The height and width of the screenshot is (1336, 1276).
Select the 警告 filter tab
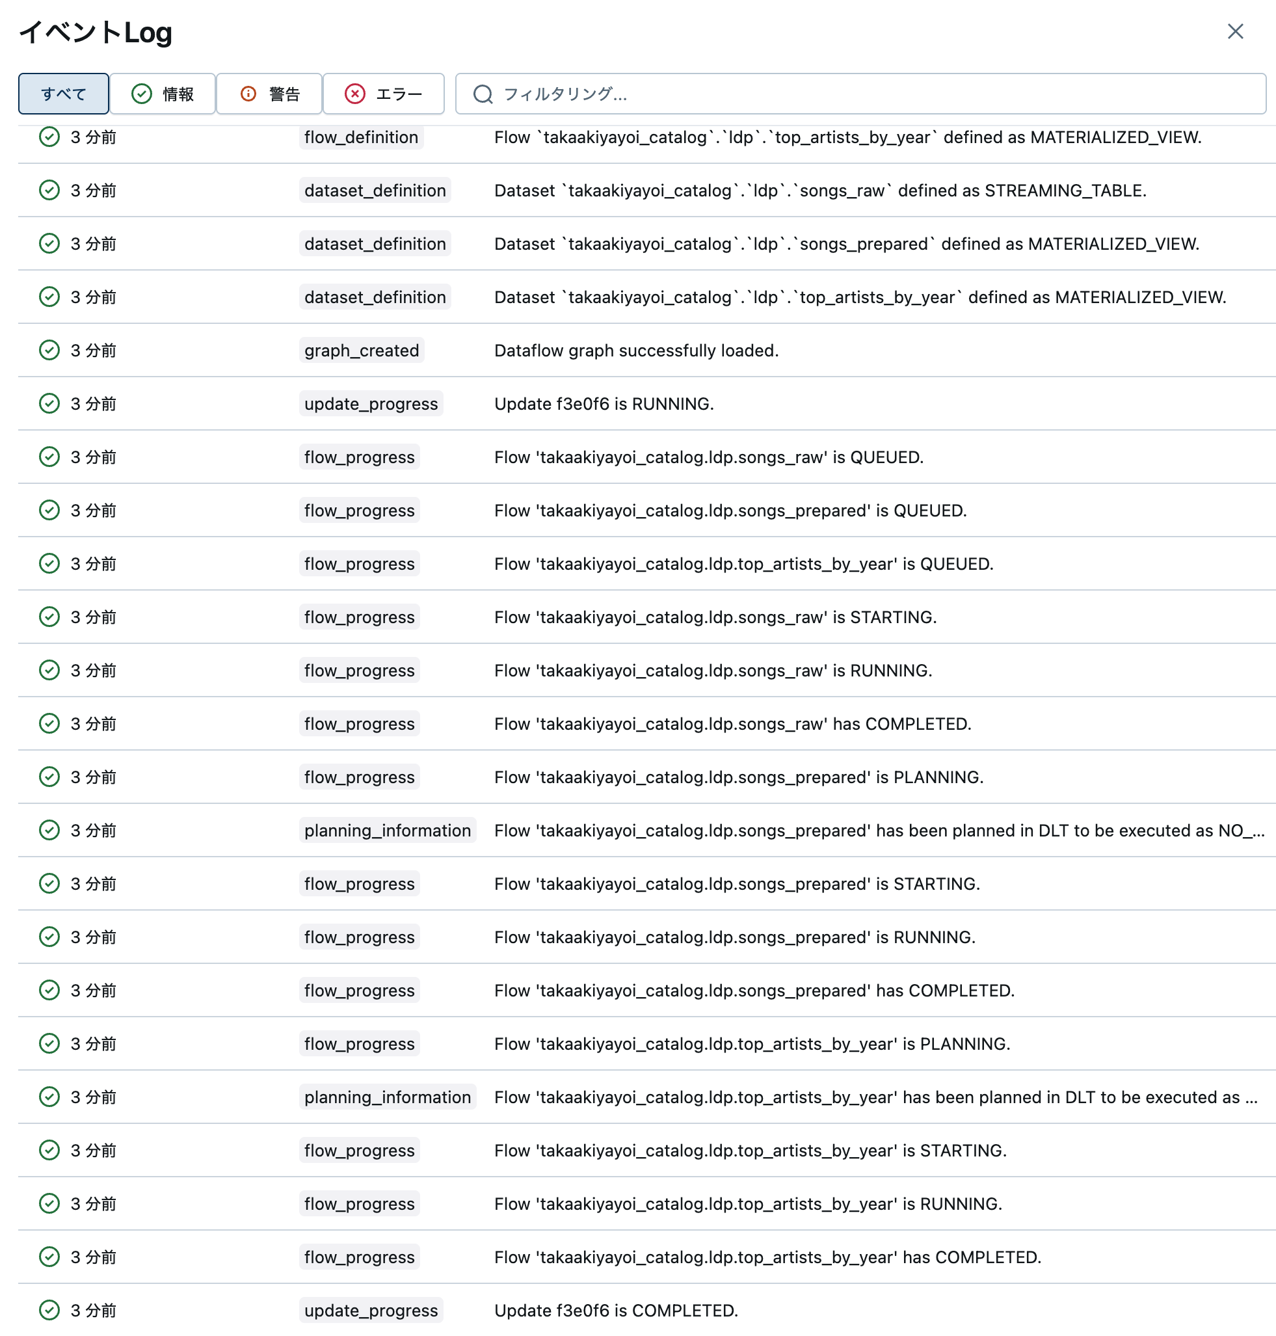[x=269, y=94]
